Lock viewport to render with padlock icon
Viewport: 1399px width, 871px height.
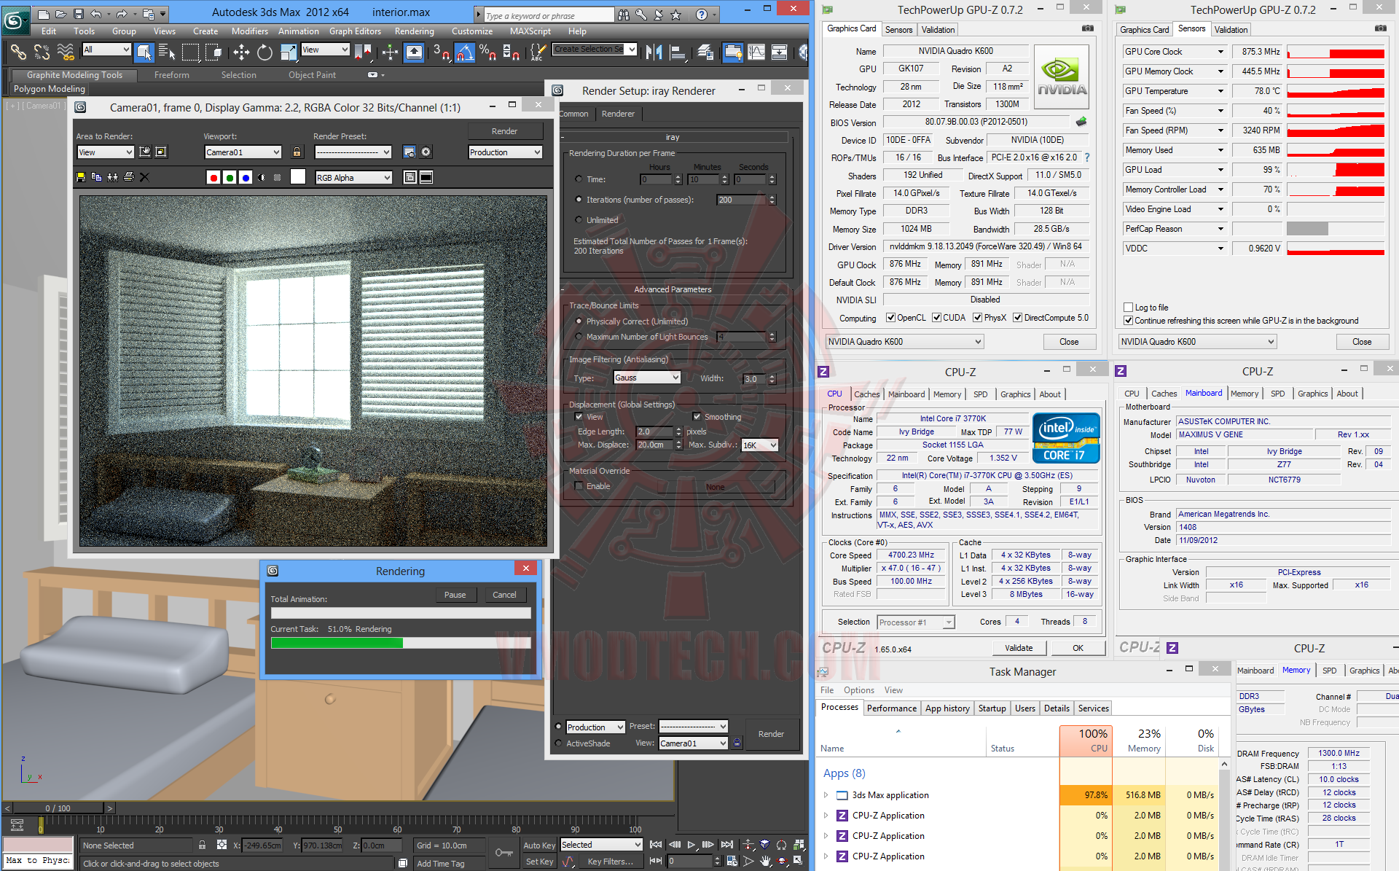coord(297,152)
